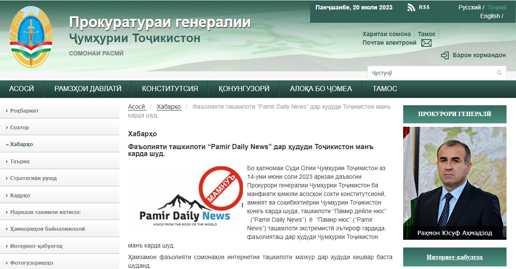The width and height of the screenshot is (516, 269).
Task: Click the email envelope icon
Action: point(426,43)
